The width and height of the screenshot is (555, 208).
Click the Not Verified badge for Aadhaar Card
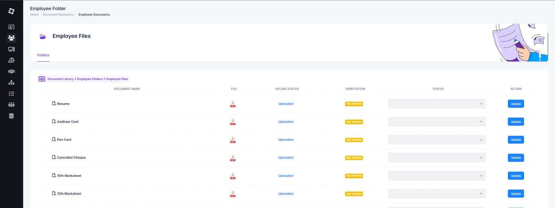[x=354, y=122]
